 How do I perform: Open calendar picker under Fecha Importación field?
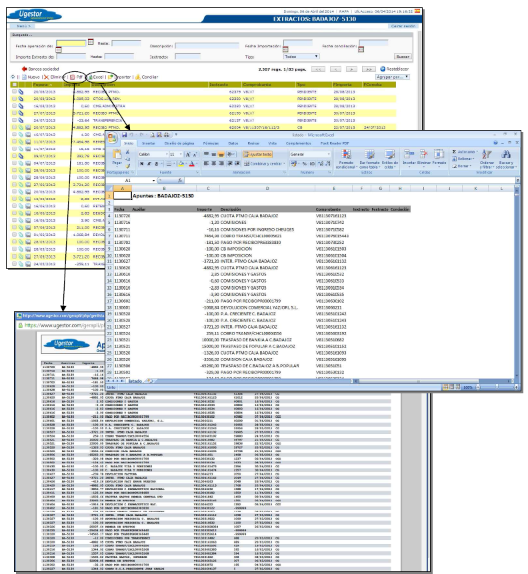point(285,49)
